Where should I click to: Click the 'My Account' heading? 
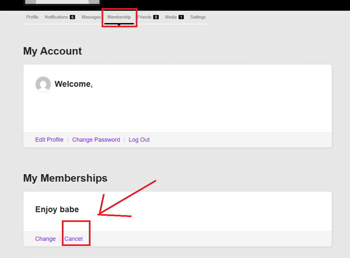[x=52, y=51]
